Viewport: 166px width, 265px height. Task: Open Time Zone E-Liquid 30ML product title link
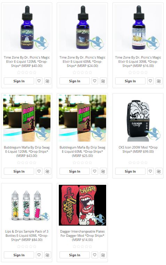pyautogui.click(x=138, y=61)
